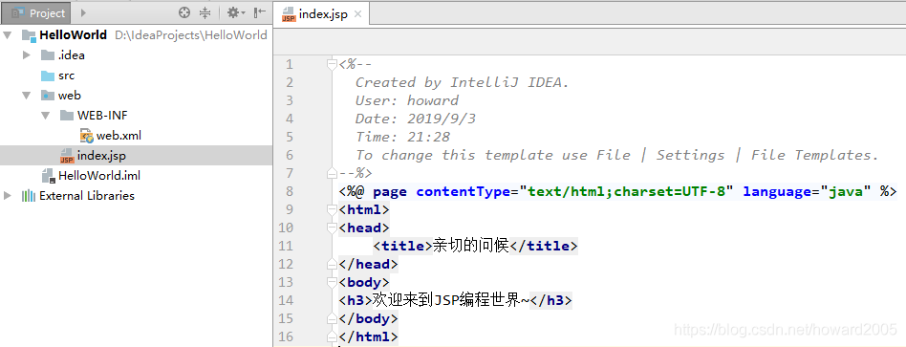Click the closing </html> tag on line 16
Viewport: 906px width, 347px height.
368,336
